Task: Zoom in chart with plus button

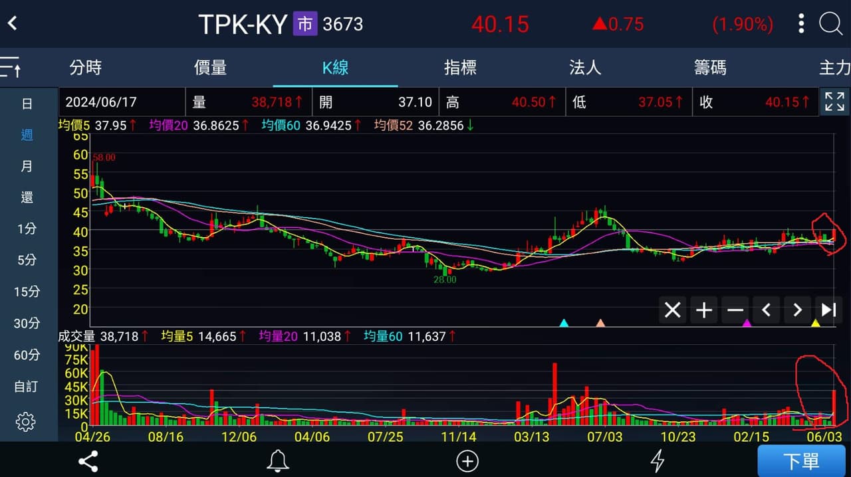Action: pyautogui.click(x=703, y=310)
